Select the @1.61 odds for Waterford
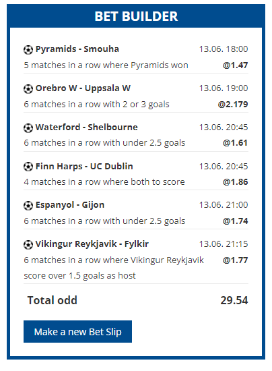Screen dimensions: 272x371 (236, 143)
